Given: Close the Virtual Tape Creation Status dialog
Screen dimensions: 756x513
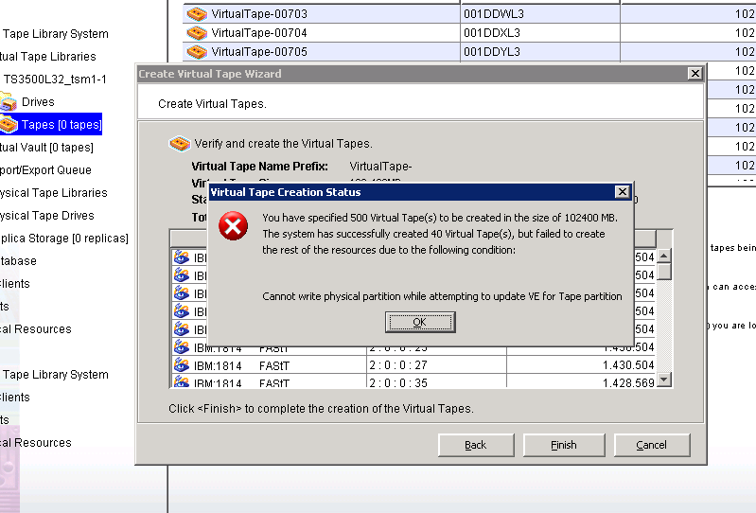Looking at the screenshot, I should (623, 192).
